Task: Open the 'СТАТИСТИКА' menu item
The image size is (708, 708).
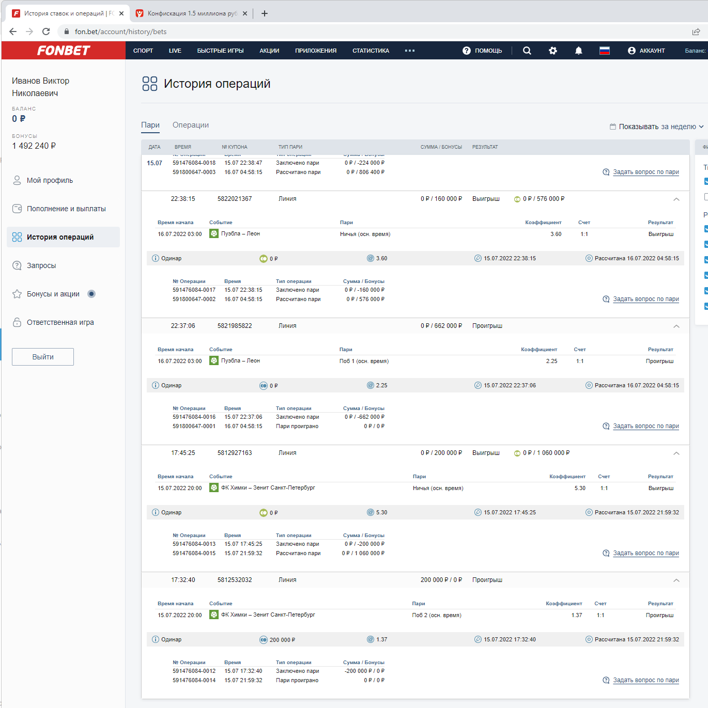Action: click(x=371, y=51)
